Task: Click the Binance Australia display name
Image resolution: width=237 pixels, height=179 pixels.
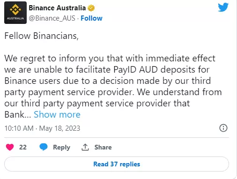Action: click(x=57, y=8)
